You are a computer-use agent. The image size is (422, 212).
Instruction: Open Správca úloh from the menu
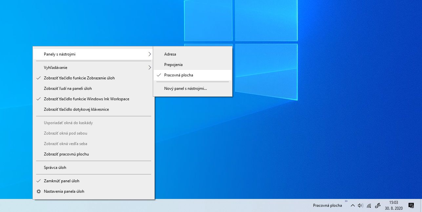point(93,168)
